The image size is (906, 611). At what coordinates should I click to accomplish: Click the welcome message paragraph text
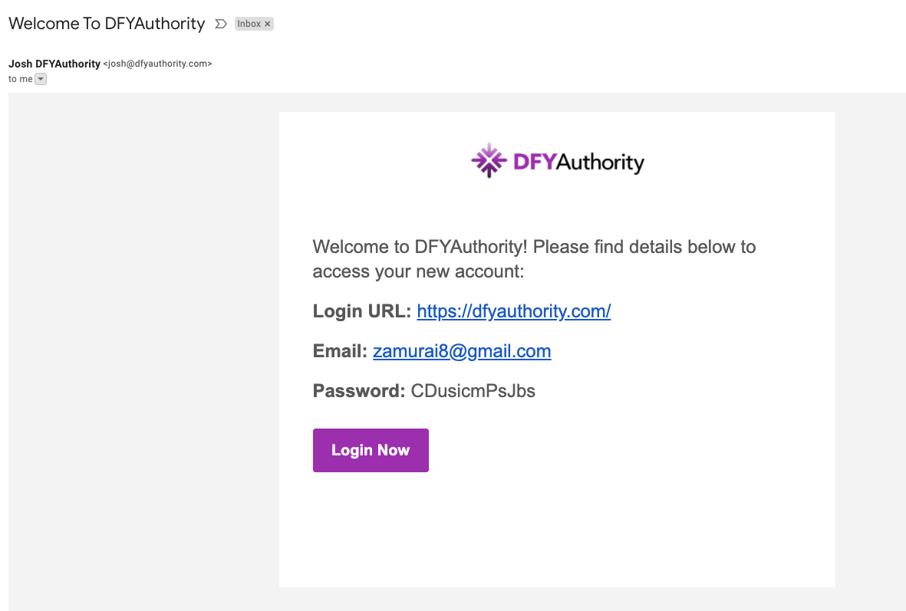(534, 259)
